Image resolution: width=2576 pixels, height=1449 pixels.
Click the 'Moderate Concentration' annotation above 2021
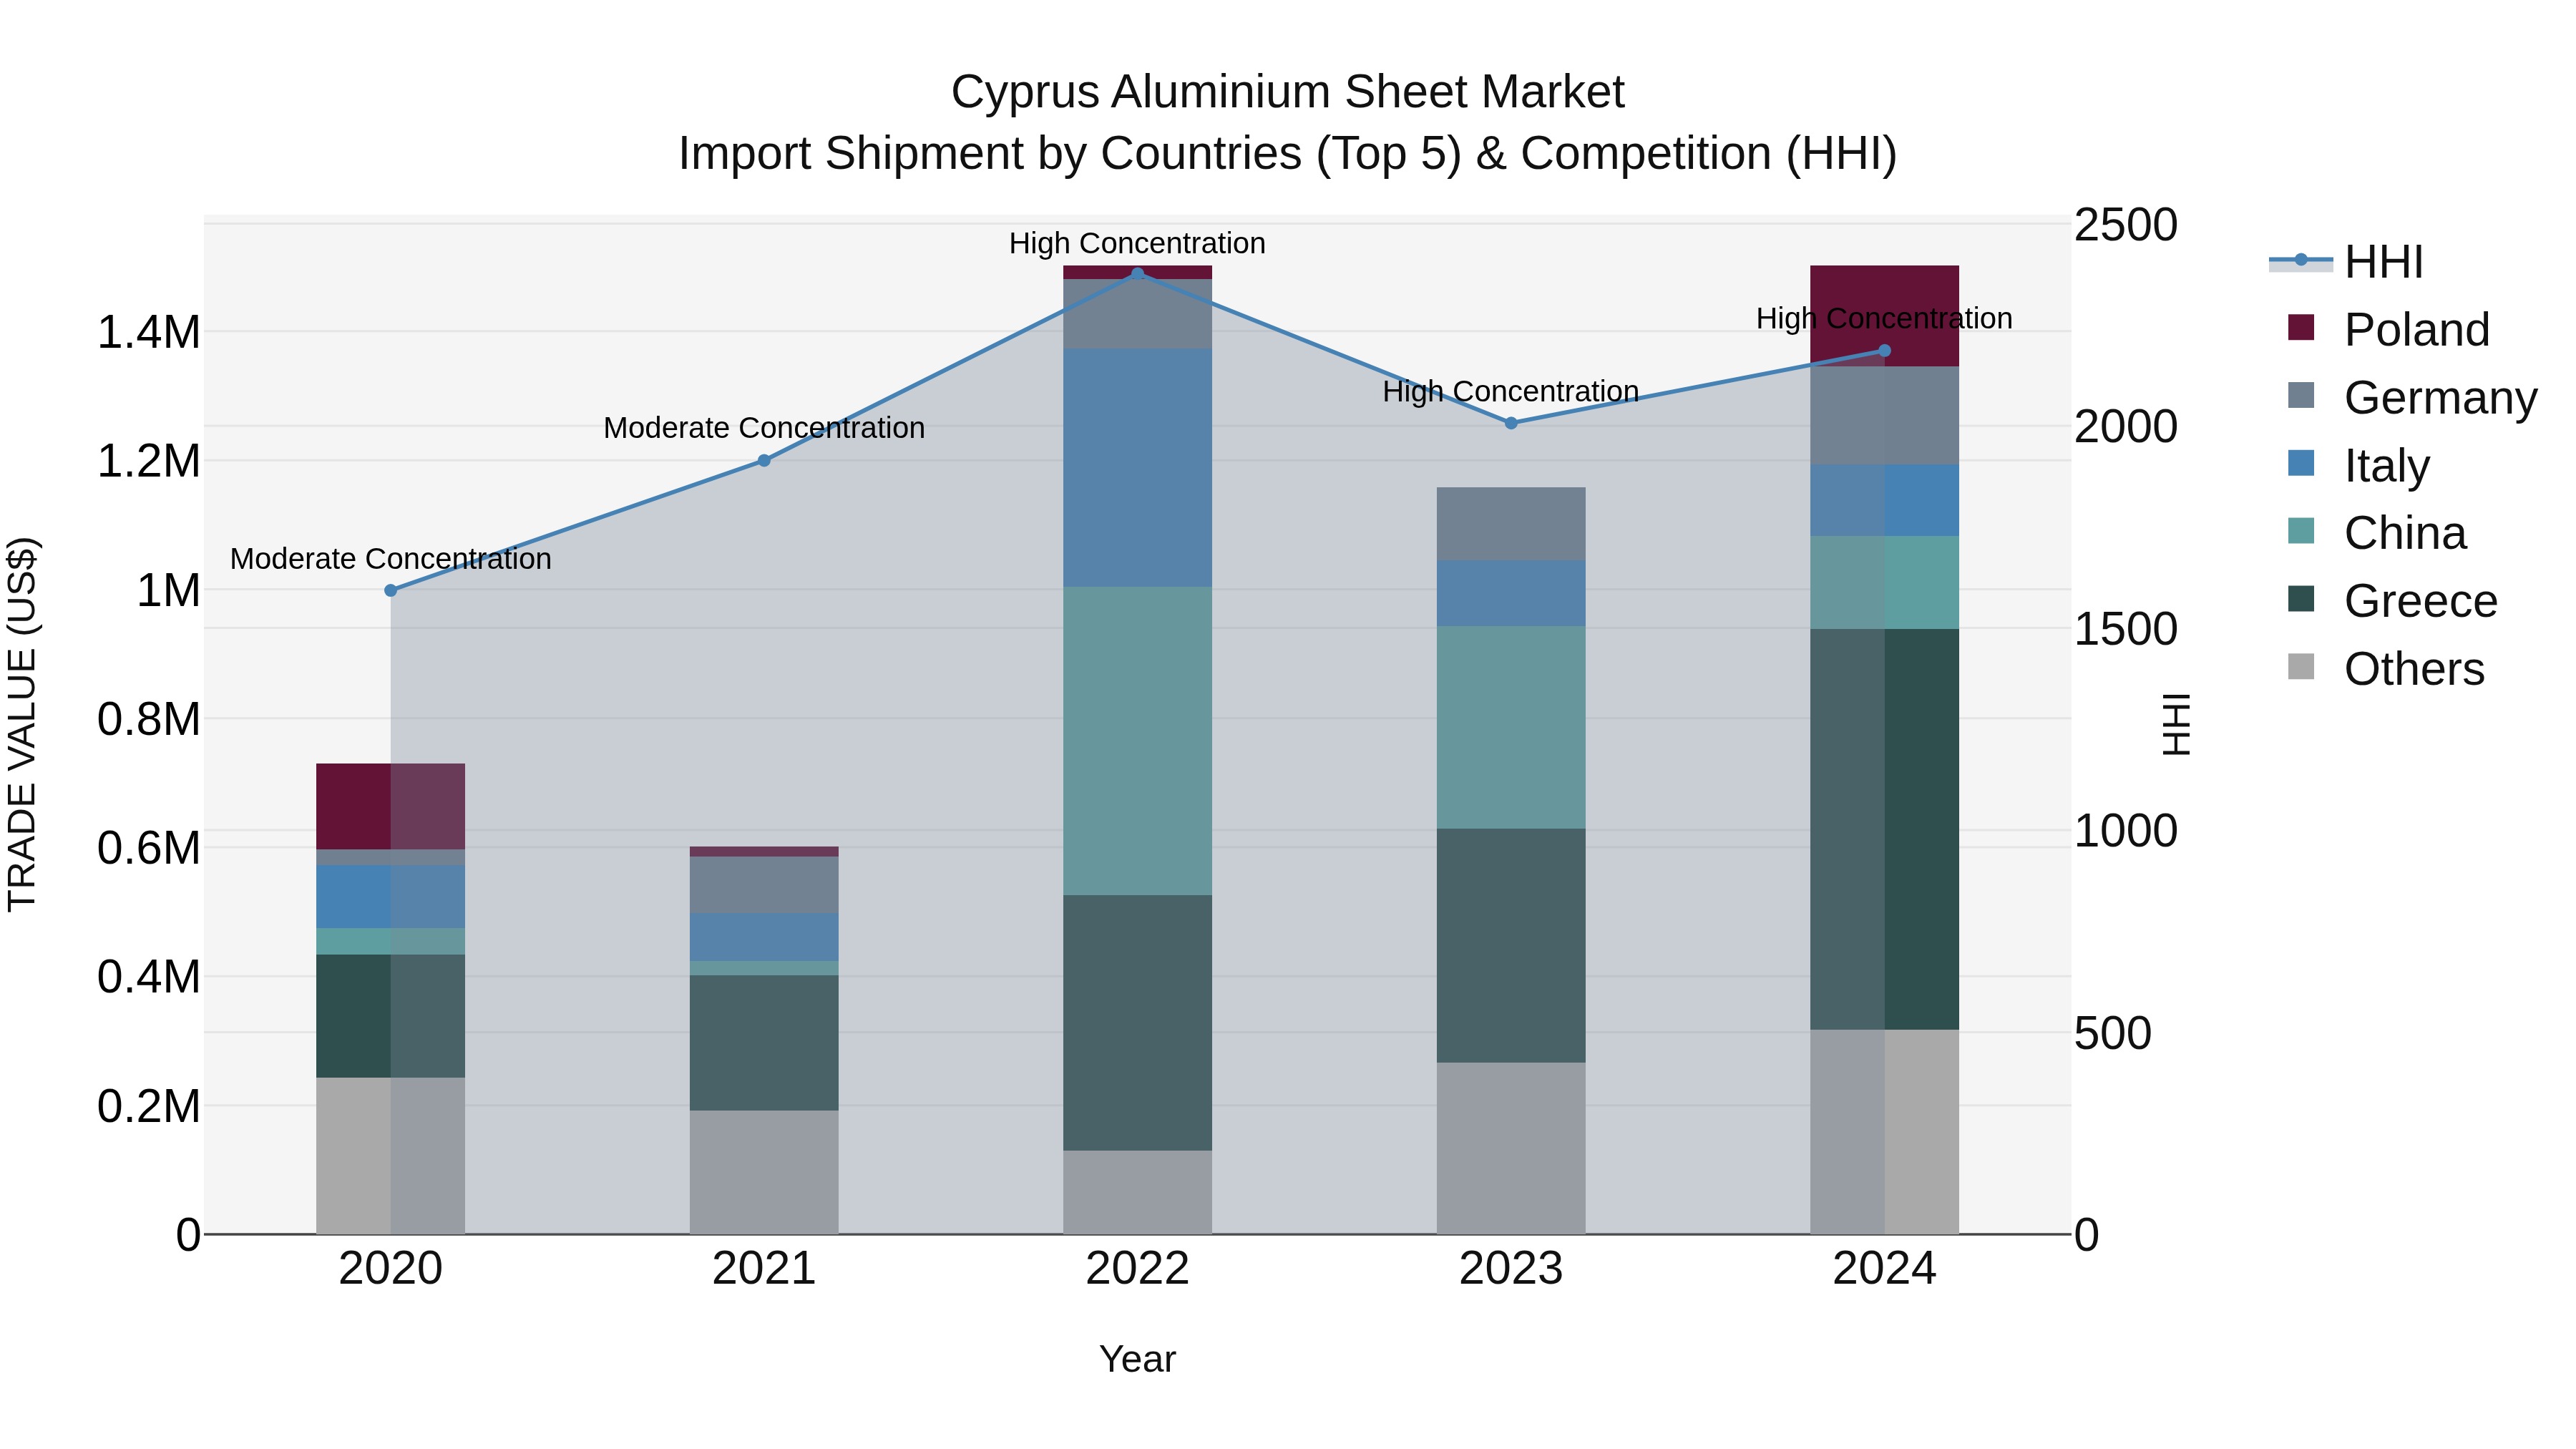[x=764, y=428]
